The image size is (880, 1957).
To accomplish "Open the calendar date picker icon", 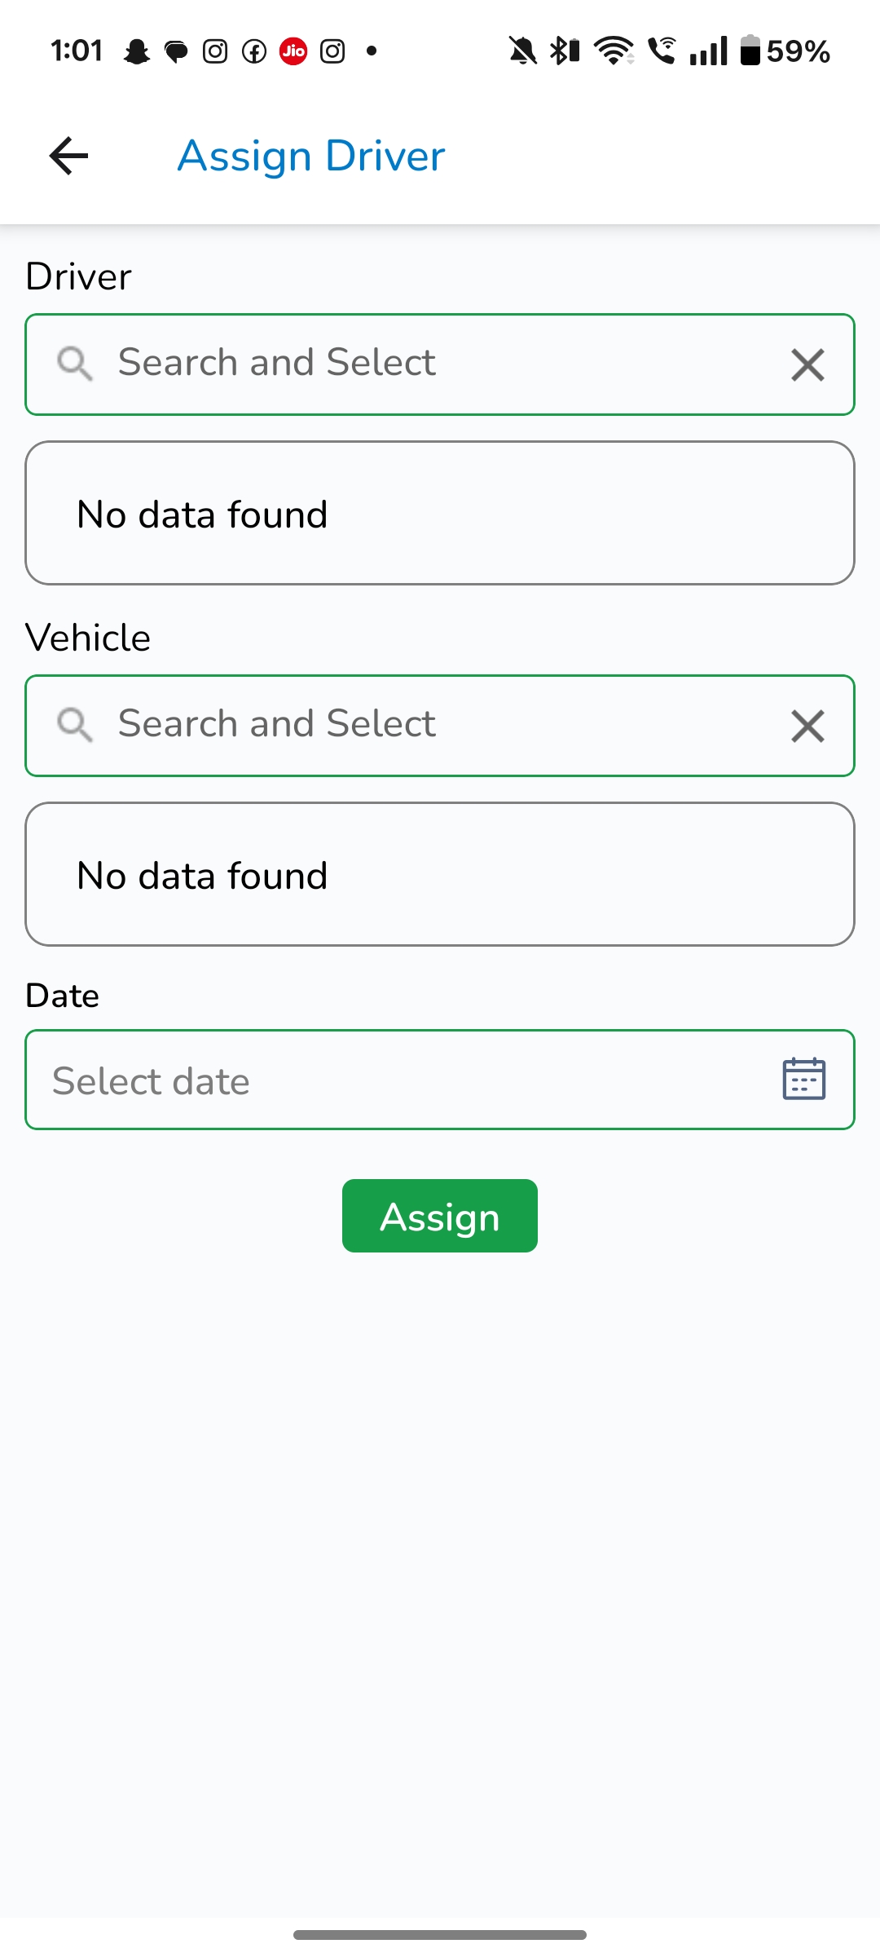I will point(803,1080).
